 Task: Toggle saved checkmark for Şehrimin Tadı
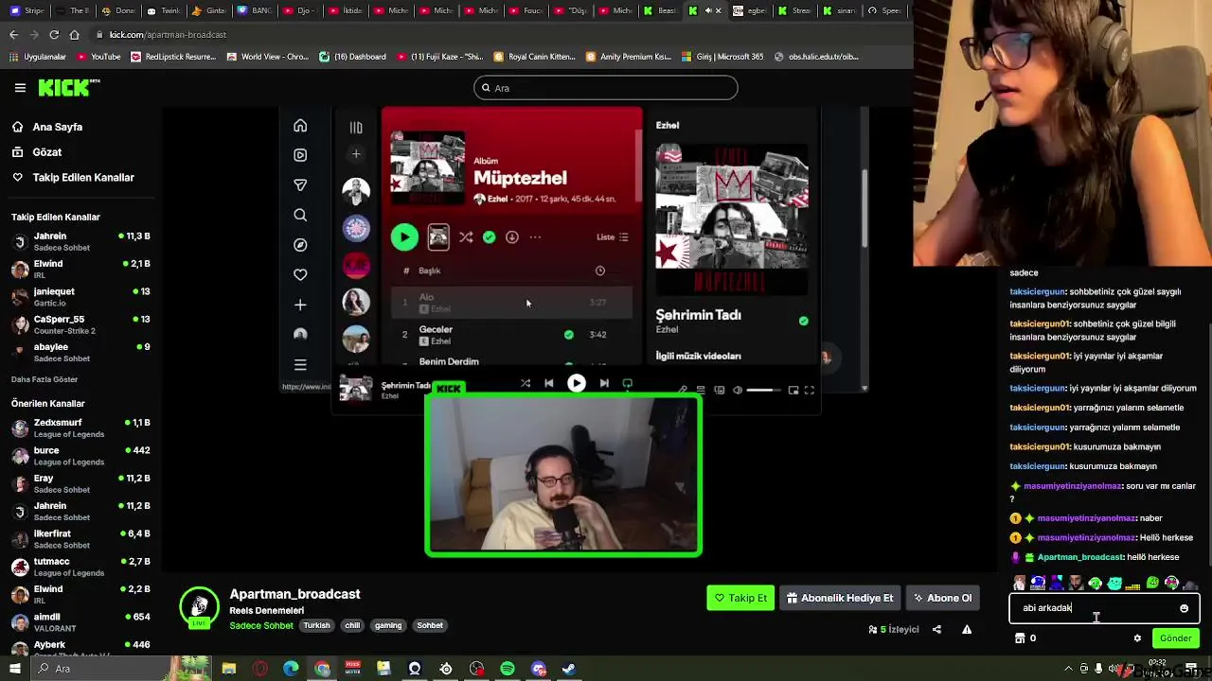pos(803,322)
